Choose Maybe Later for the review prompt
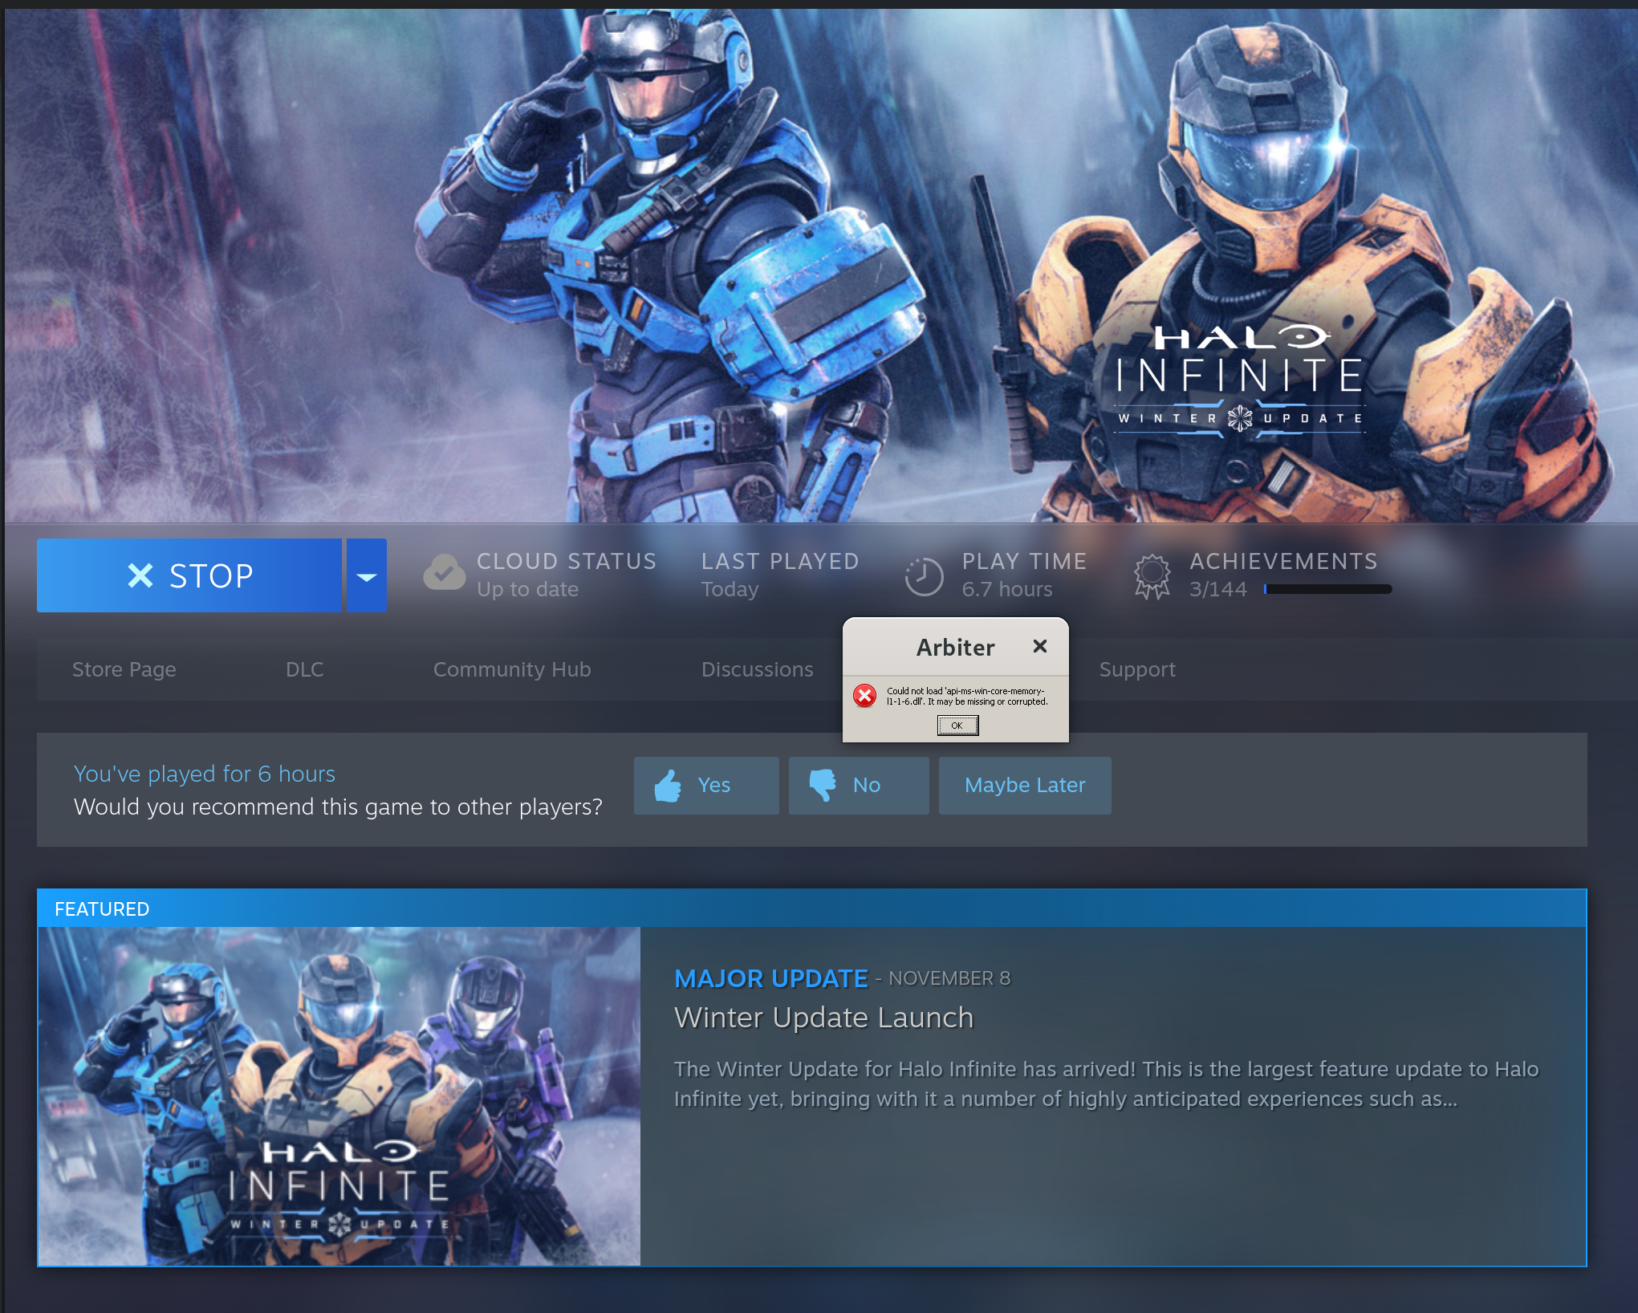1638x1313 pixels. pyautogui.click(x=1025, y=785)
